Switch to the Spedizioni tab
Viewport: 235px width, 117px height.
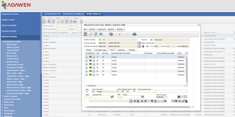(x=121, y=50)
